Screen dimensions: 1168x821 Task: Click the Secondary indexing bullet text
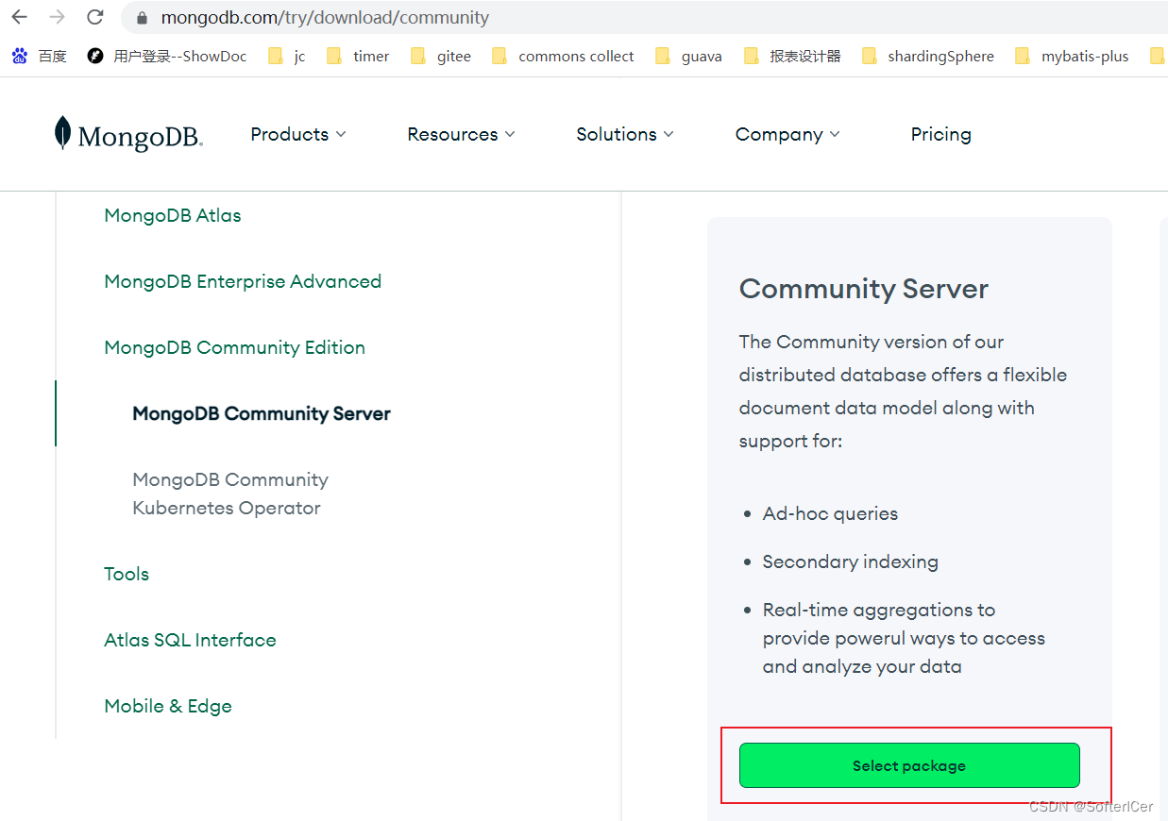tap(851, 561)
